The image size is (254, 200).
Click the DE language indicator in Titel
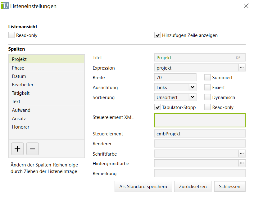[x=238, y=58]
